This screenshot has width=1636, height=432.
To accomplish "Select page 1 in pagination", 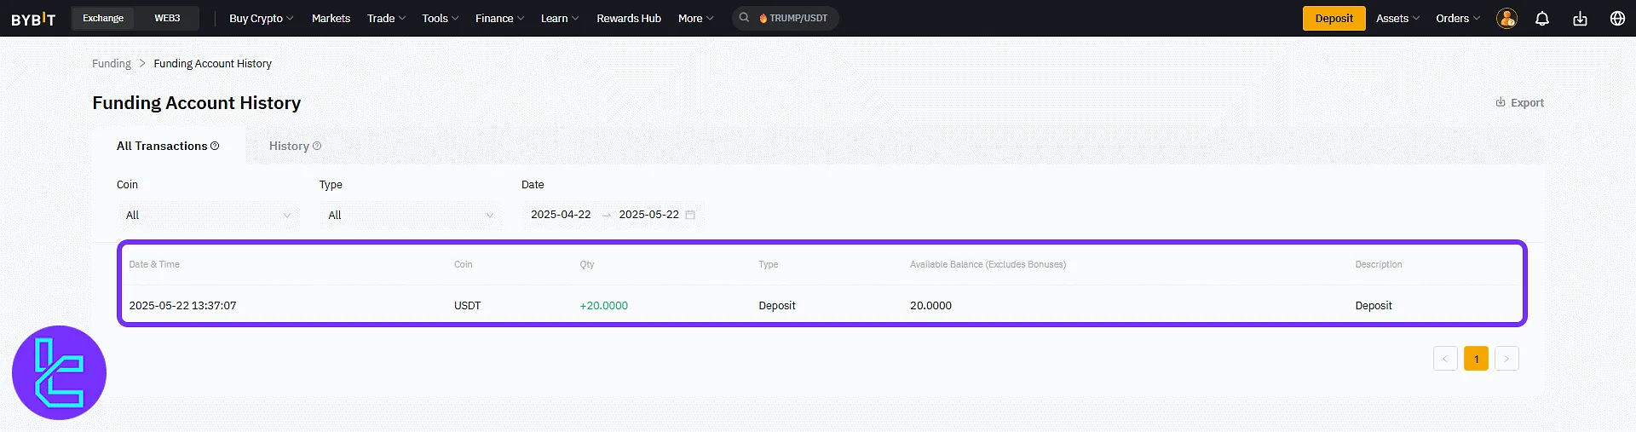I will 1476,359.
